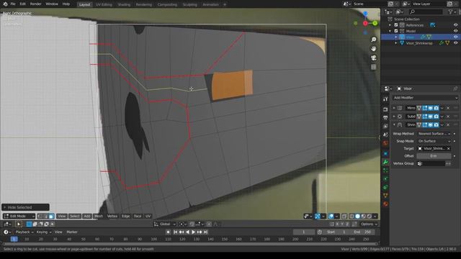Open World properties tab icon

point(385,143)
